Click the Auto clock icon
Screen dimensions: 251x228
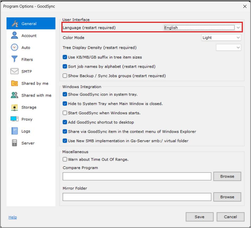(x=14, y=47)
